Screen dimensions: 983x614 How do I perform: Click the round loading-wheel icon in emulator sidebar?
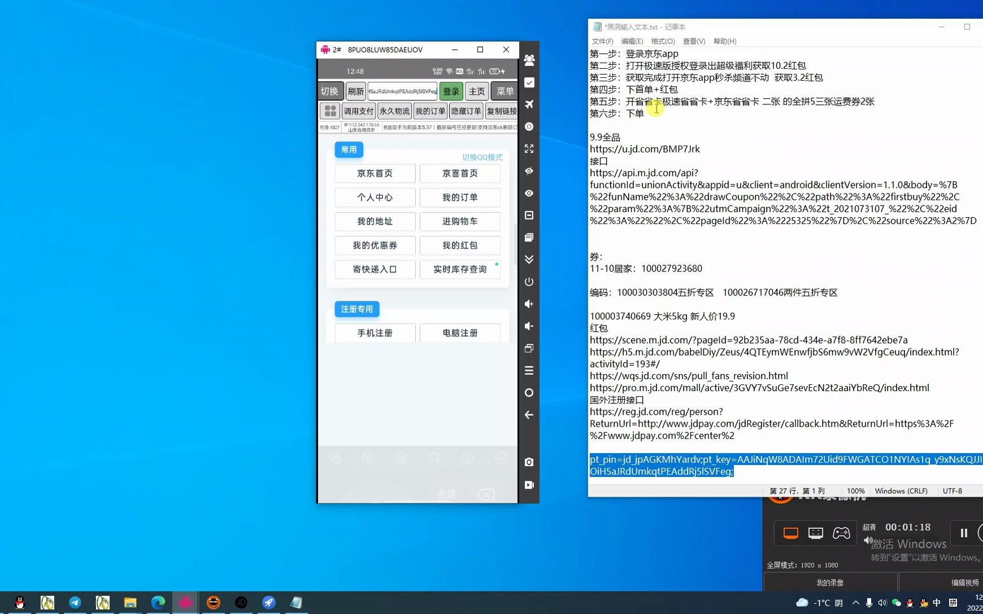529,126
